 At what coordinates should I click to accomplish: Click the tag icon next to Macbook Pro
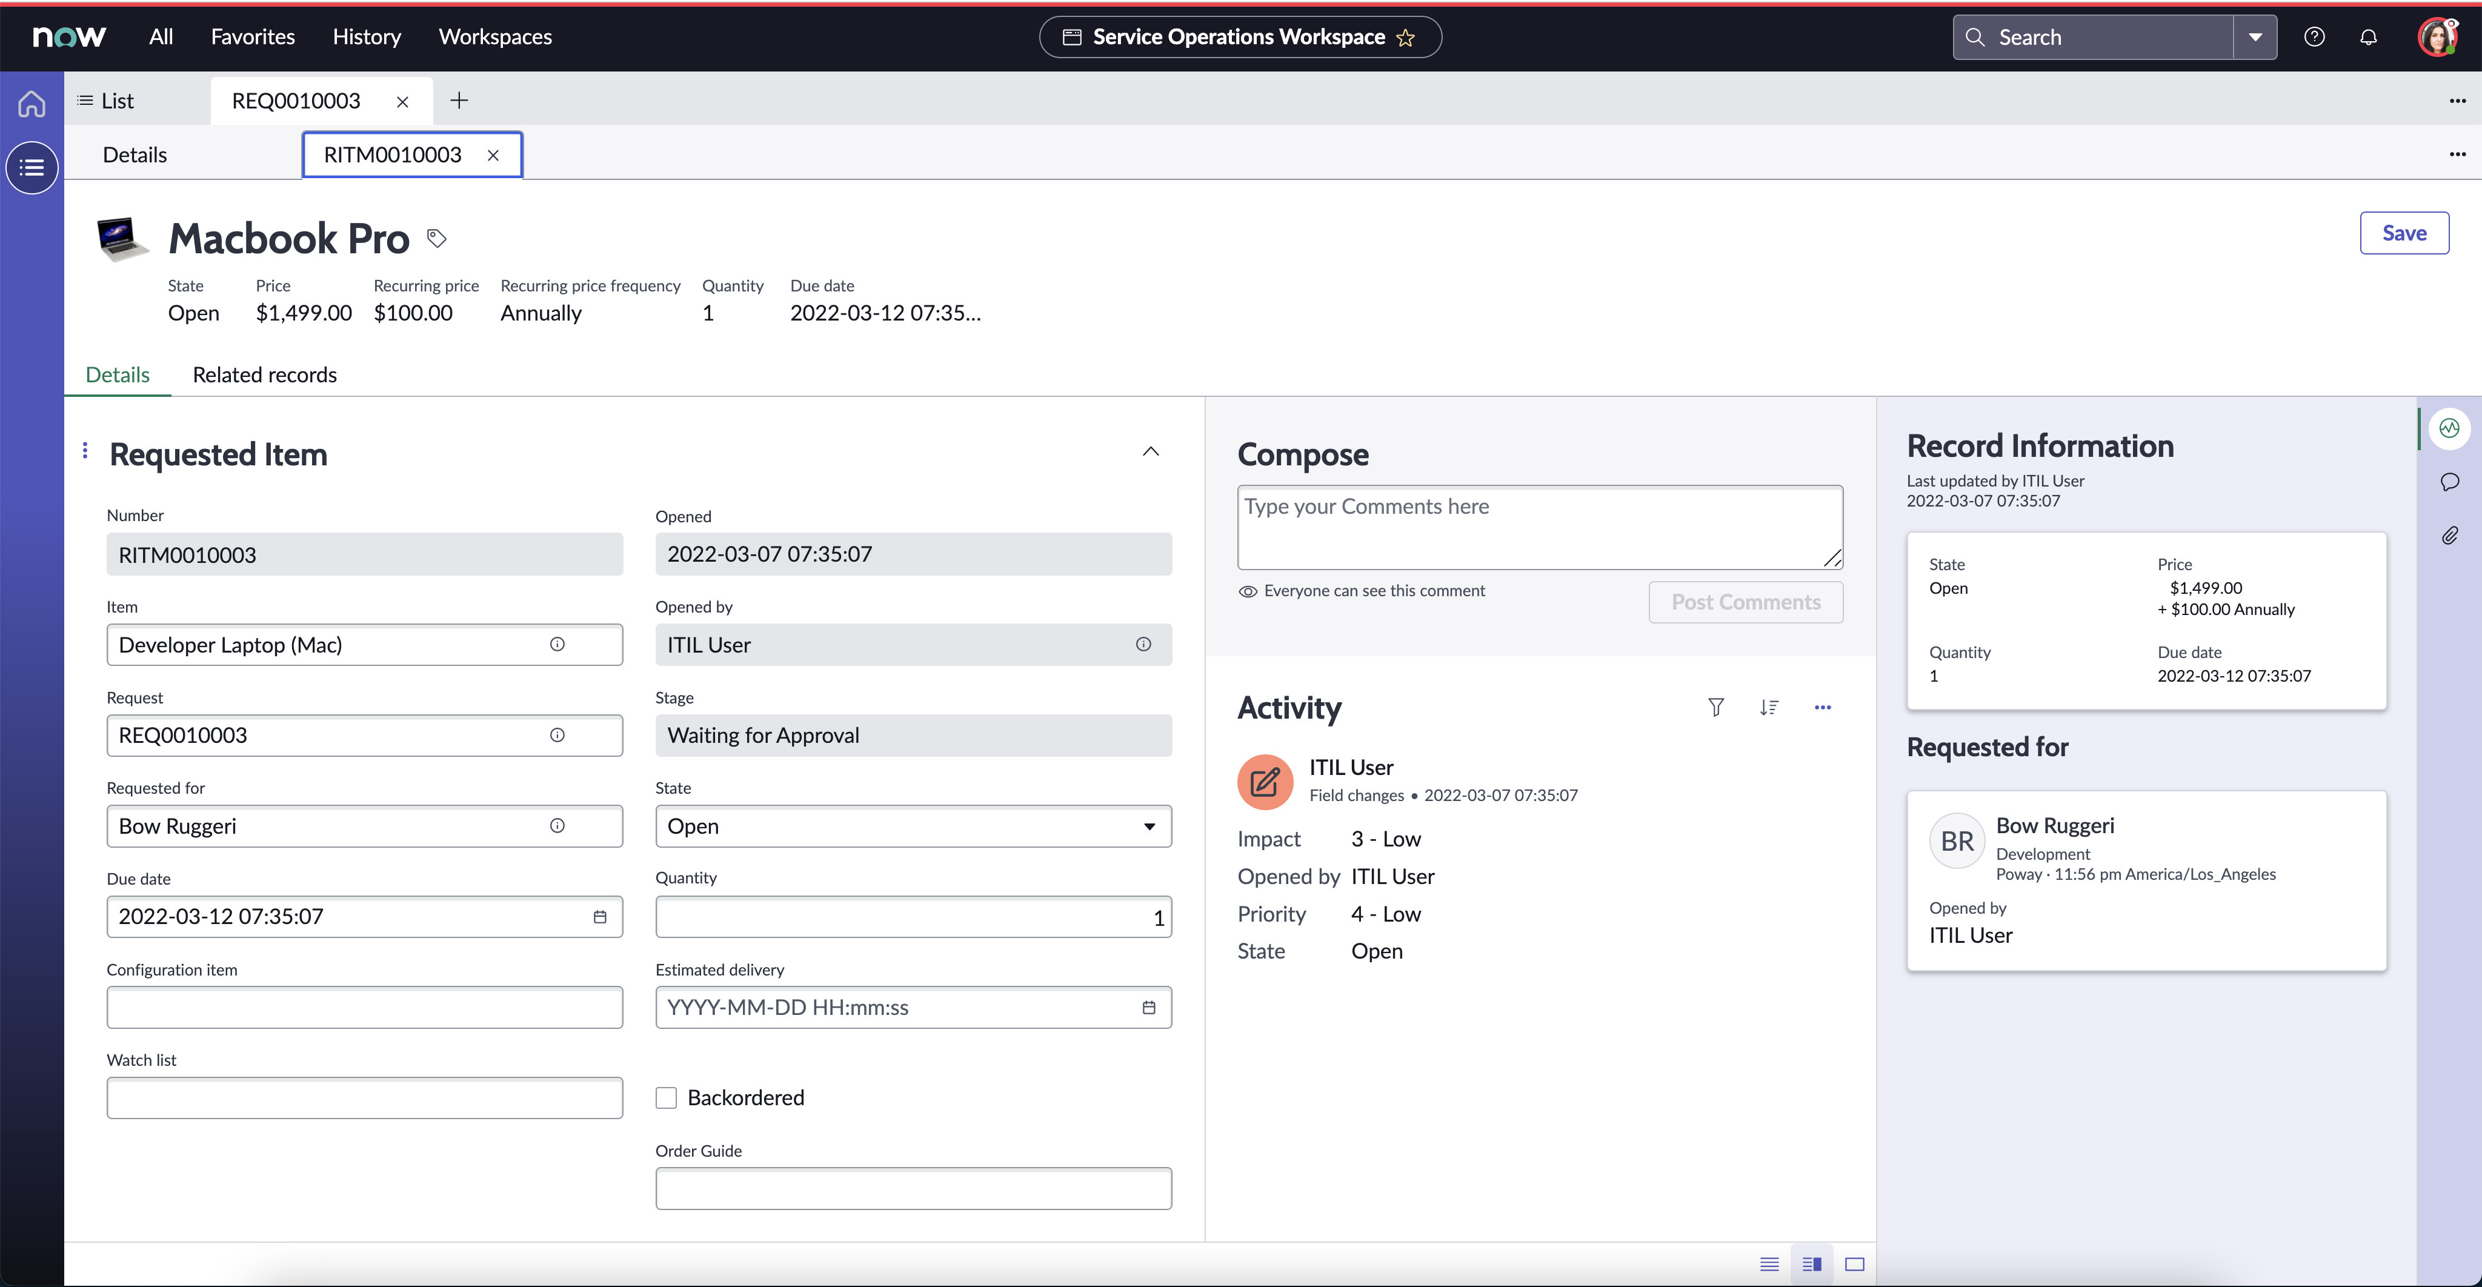point(436,238)
